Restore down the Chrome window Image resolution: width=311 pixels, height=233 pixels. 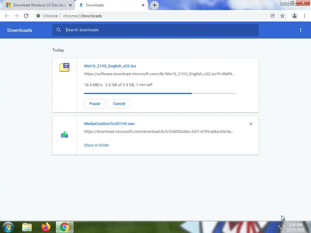tap(292, 3)
